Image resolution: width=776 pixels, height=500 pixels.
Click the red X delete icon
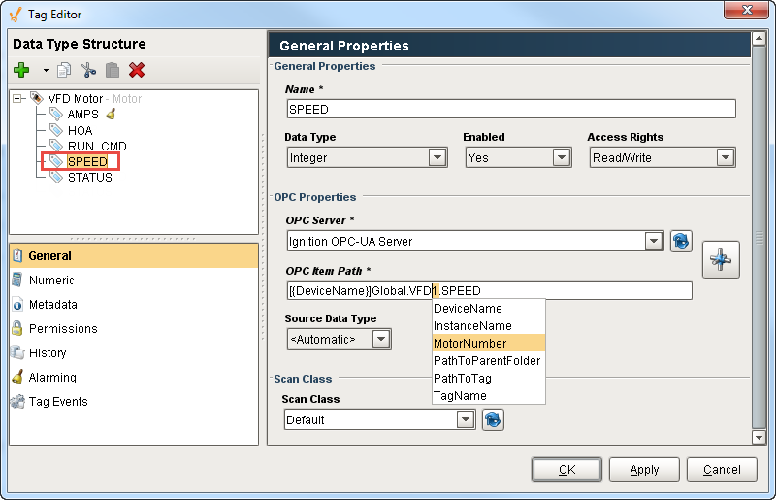[137, 70]
